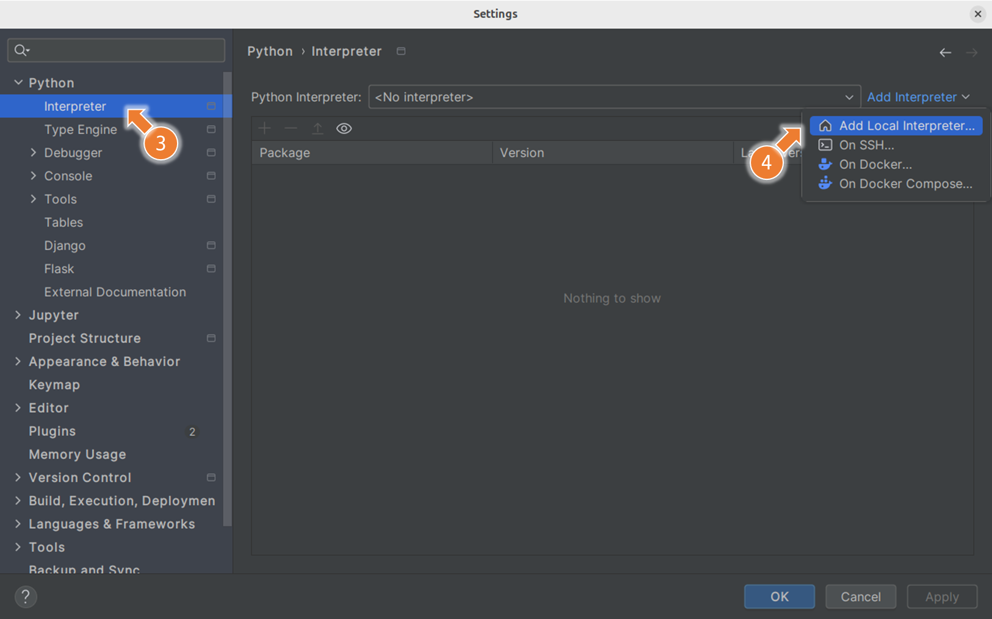
Task: Click the forward arrow in settings header
Action: pos(972,52)
